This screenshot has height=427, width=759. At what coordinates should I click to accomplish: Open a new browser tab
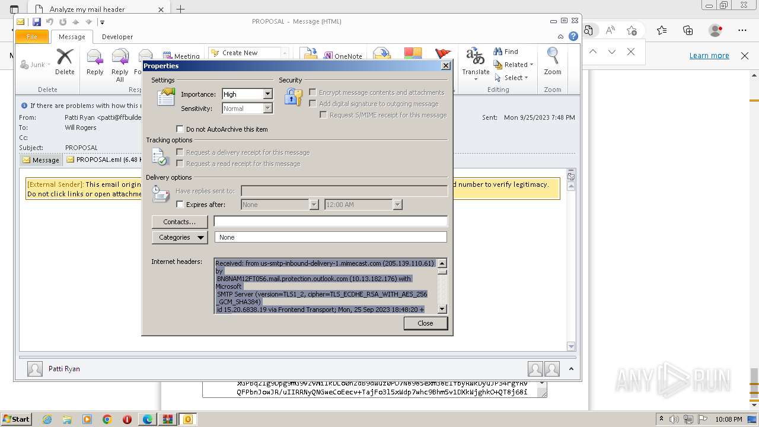coord(180,9)
